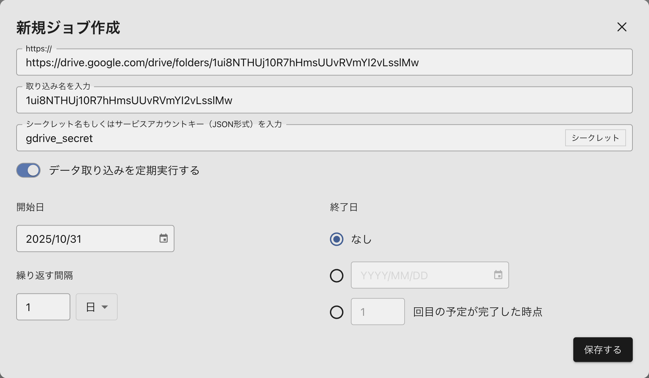Image resolution: width=649 pixels, height=378 pixels.
Task: Click the close X on the dialog
Action: tap(622, 27)
